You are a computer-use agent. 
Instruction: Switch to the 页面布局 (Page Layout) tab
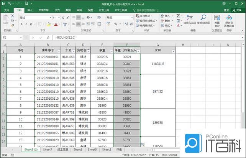click(43, 10)
